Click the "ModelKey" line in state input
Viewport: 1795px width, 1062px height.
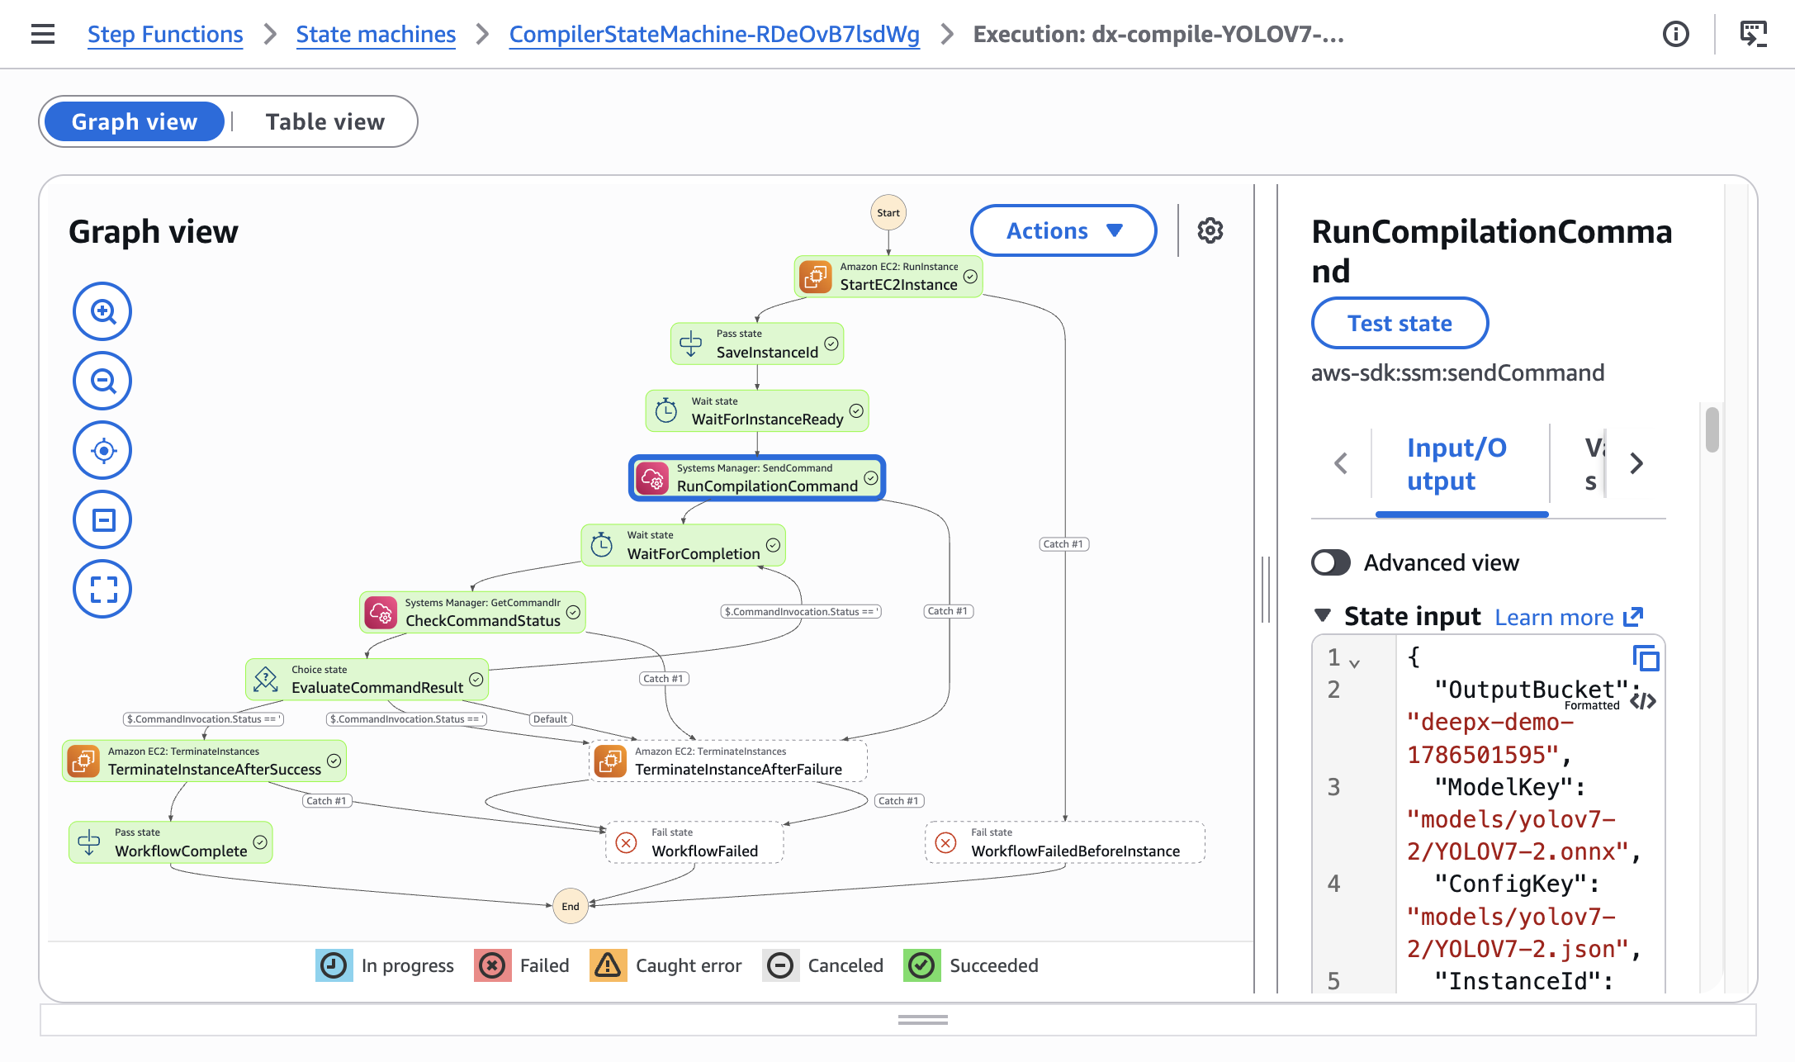point(1509,787)
